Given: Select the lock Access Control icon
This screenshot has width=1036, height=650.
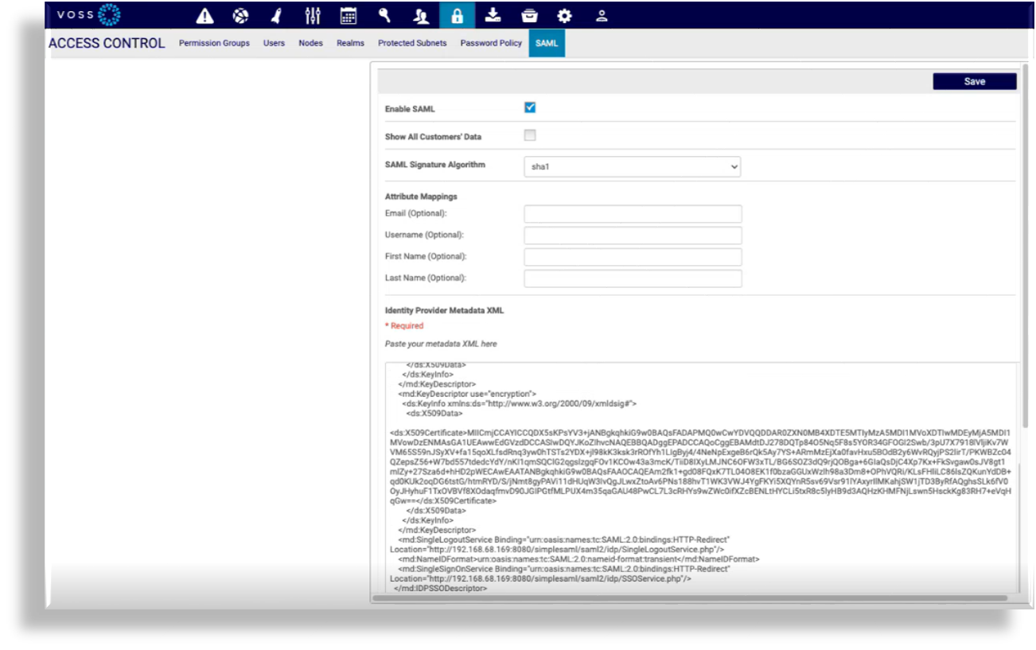Looking at the screenshot, I should click(x=456, y=15).
